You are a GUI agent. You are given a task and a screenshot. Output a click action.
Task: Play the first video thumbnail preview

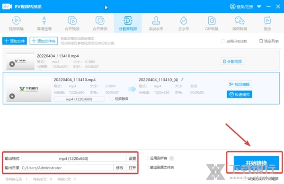(12, 64)
